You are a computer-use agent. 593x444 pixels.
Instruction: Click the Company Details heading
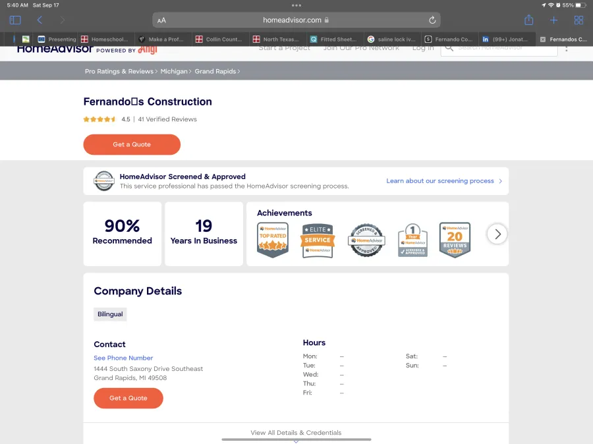point(138,291)
